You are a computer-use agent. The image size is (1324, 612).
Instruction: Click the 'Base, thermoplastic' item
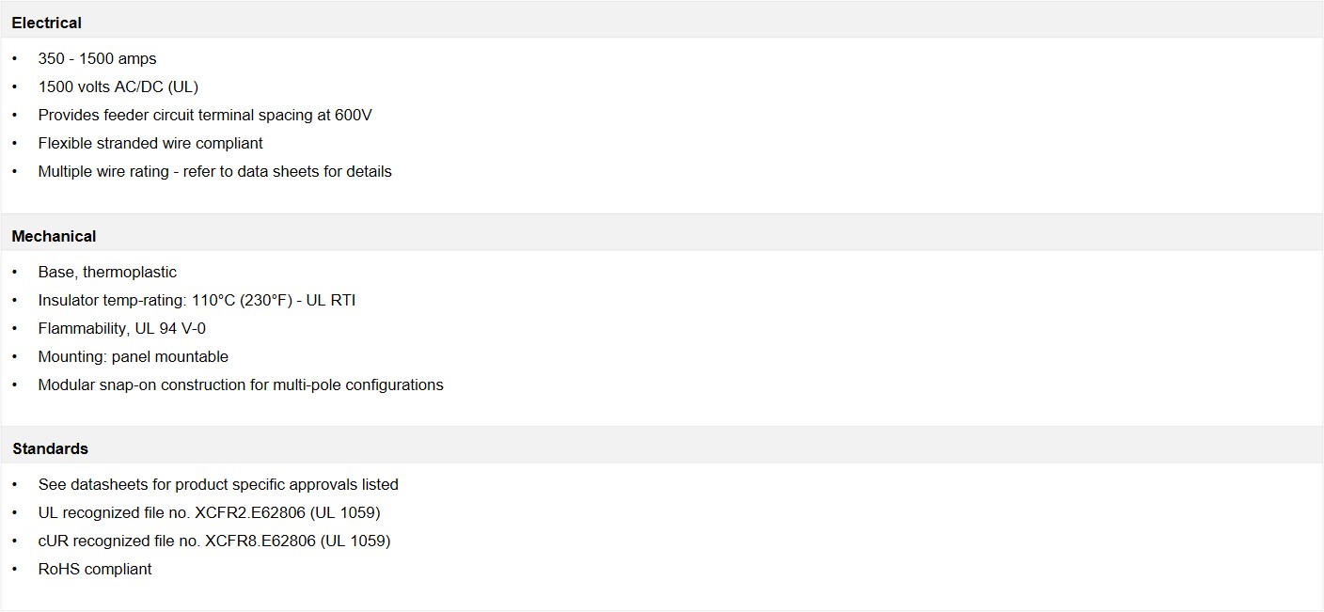(x=107, y=272)
